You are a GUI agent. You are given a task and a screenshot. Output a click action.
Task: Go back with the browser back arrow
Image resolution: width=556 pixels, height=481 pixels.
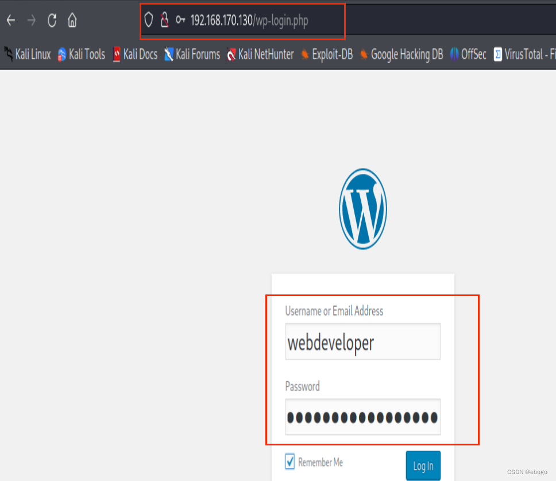(11, 21)
